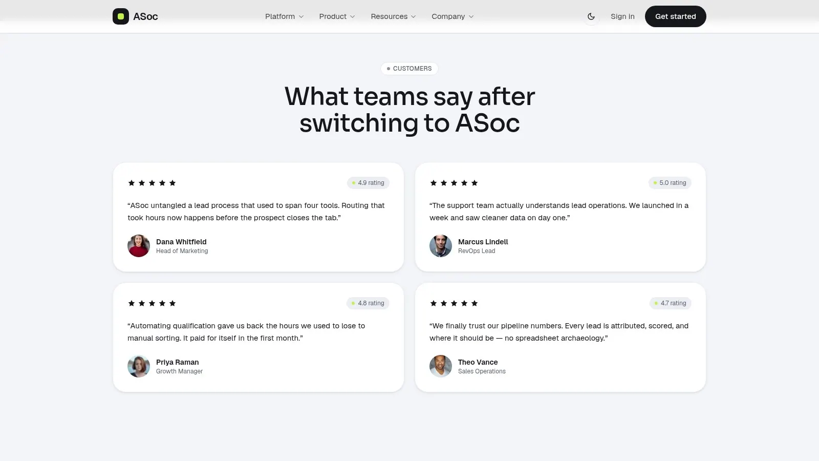Click Theo Vance's profile picture
The height and width of the screenshot is (461, 819).
click(441, 366)
